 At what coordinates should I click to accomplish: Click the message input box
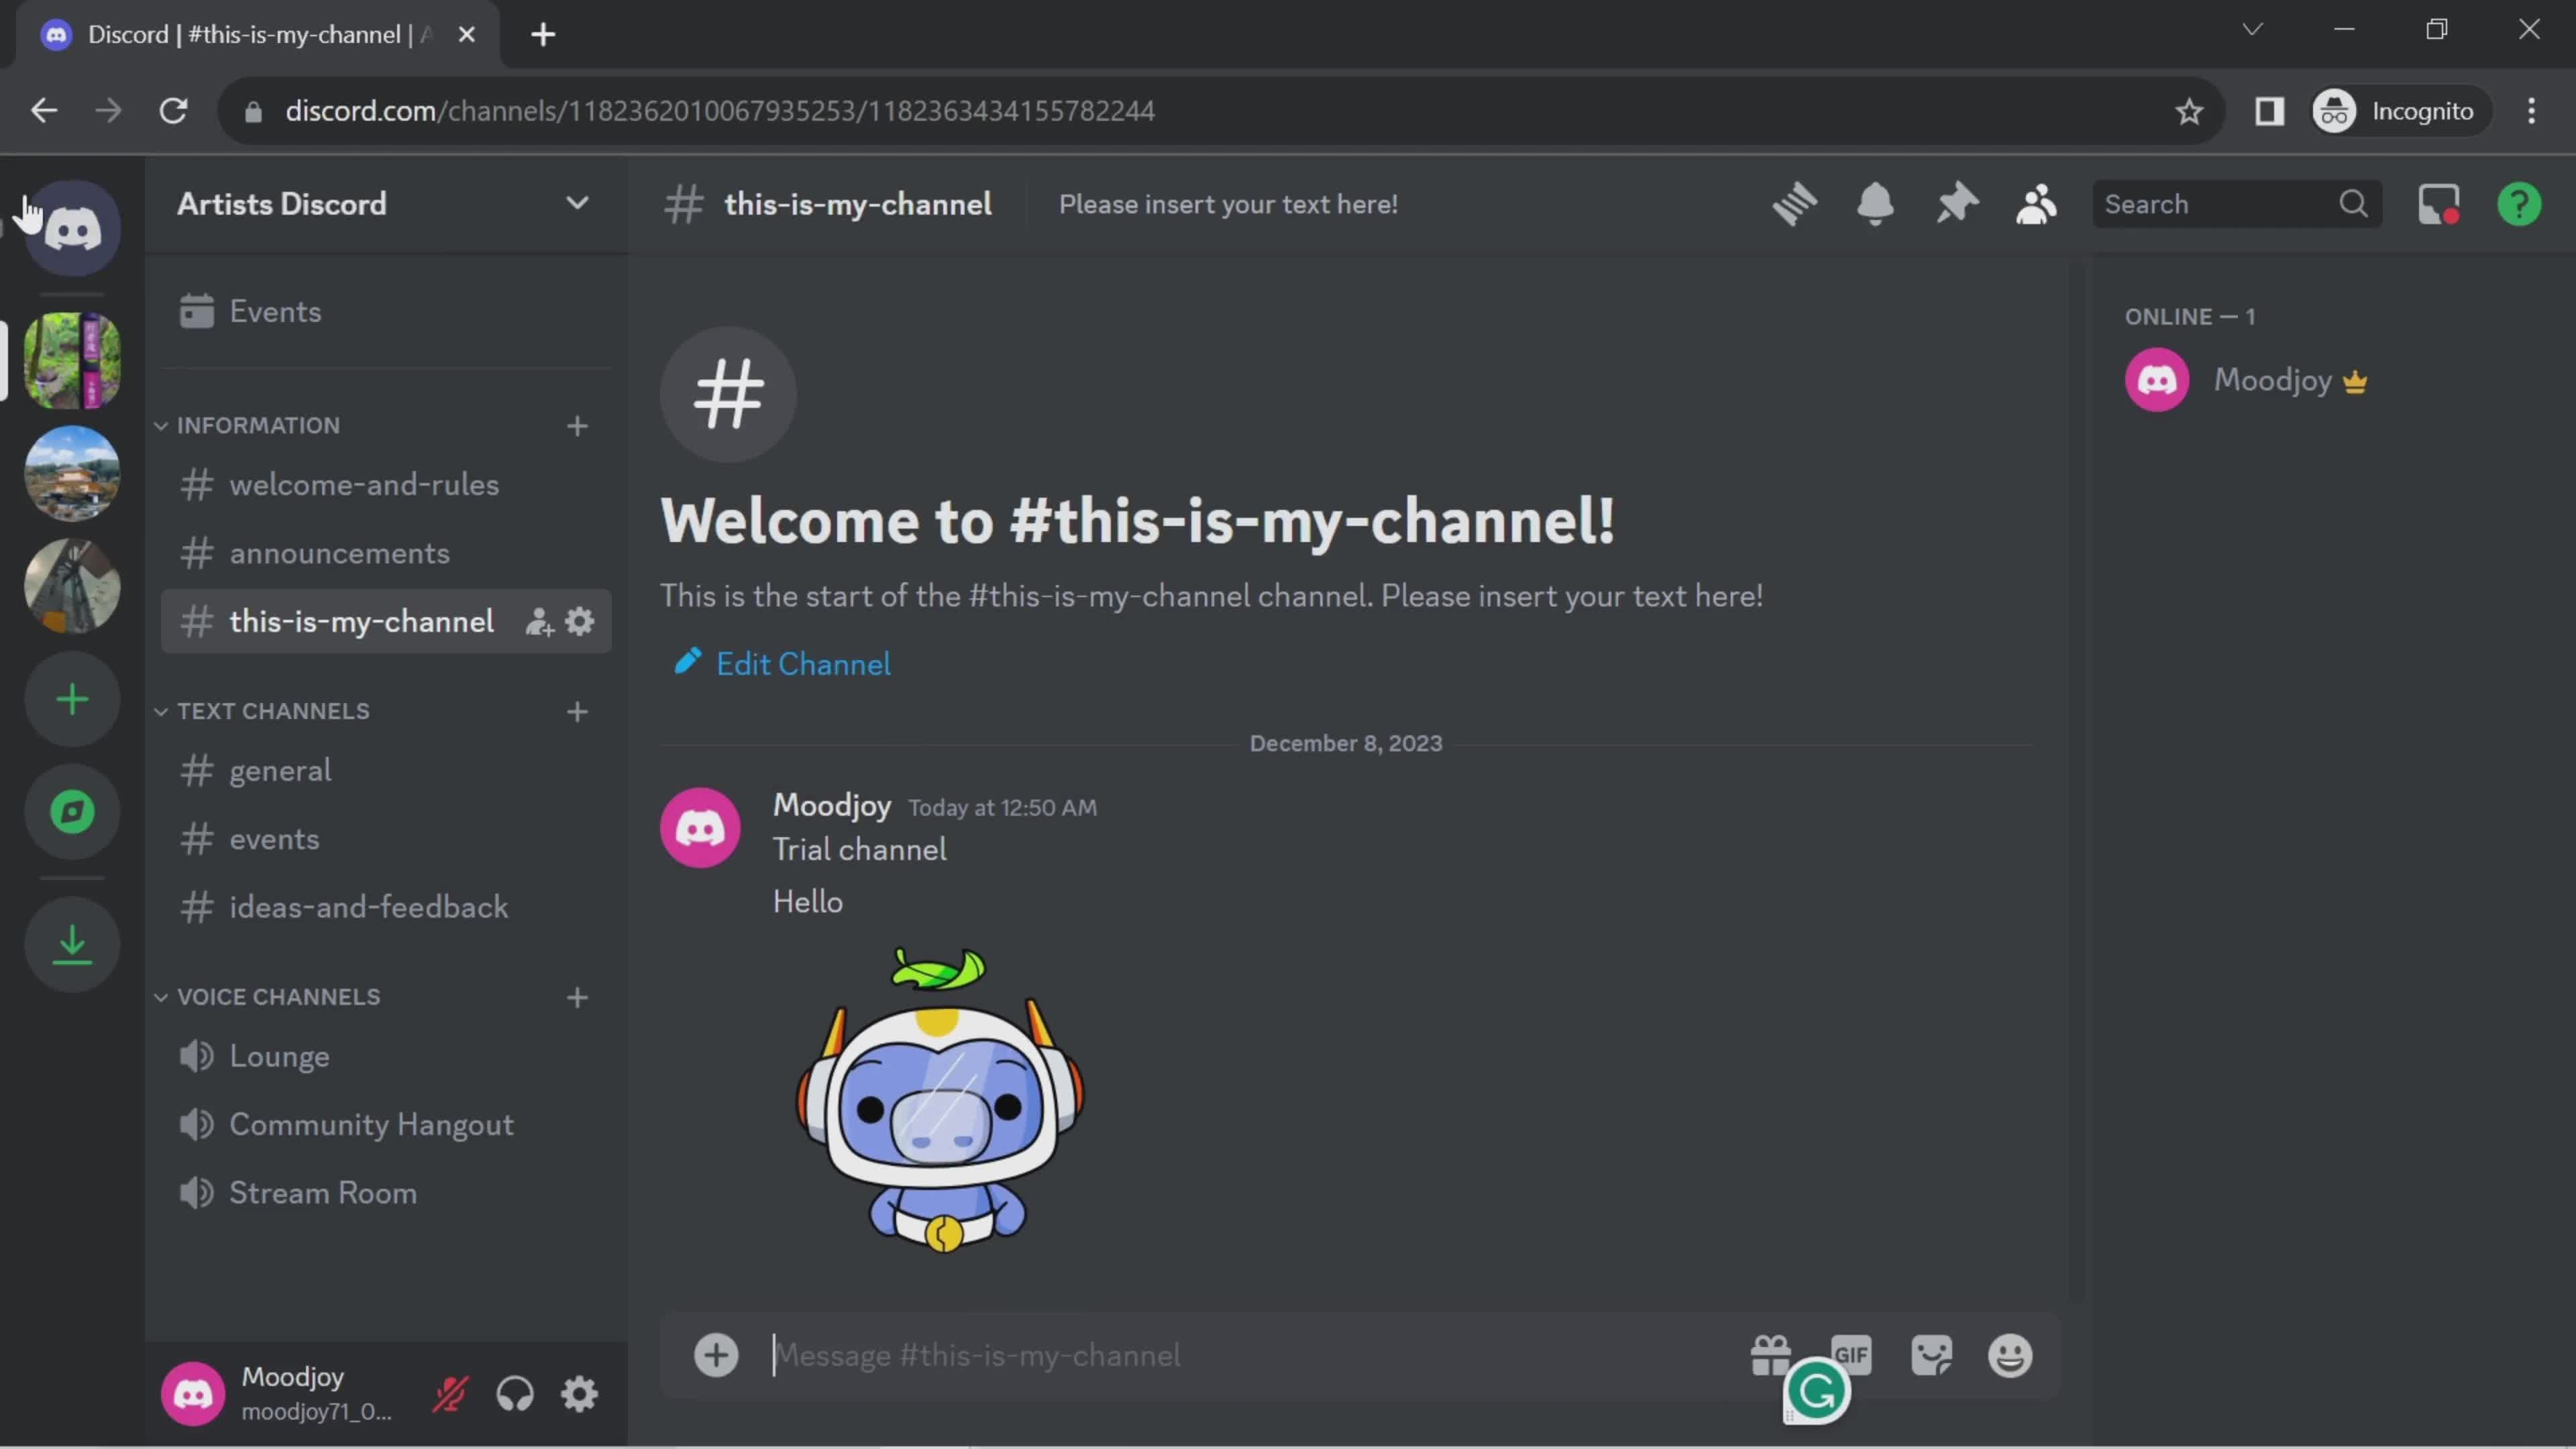pyautogui.click(x=1250, y=1356)
